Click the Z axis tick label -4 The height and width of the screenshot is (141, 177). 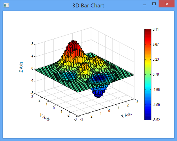(x=32, y=81)
